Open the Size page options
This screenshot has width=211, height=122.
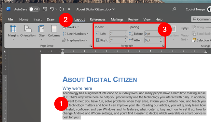[42, 33]
